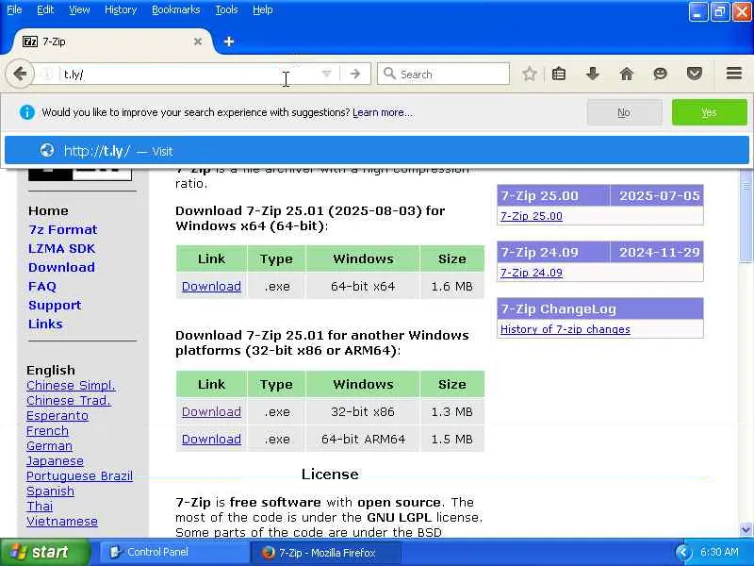Open the Hello chat smiley icon
Image resolution: width=754 pixels, height=566 pixels.
pyautogui.click(x=661, y=75)
